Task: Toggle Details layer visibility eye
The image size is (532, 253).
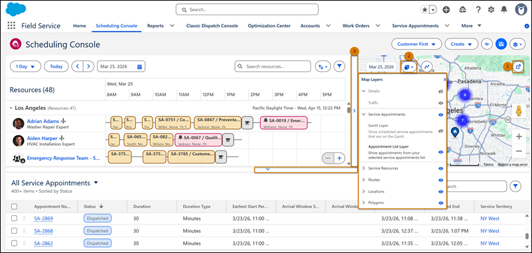Action: pos(440,91)
